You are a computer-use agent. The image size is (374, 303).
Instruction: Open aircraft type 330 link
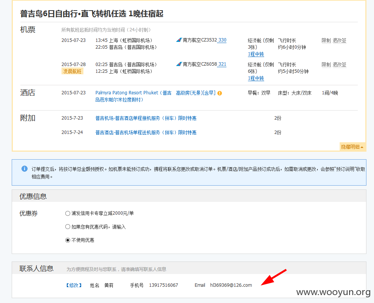[222, 40]
